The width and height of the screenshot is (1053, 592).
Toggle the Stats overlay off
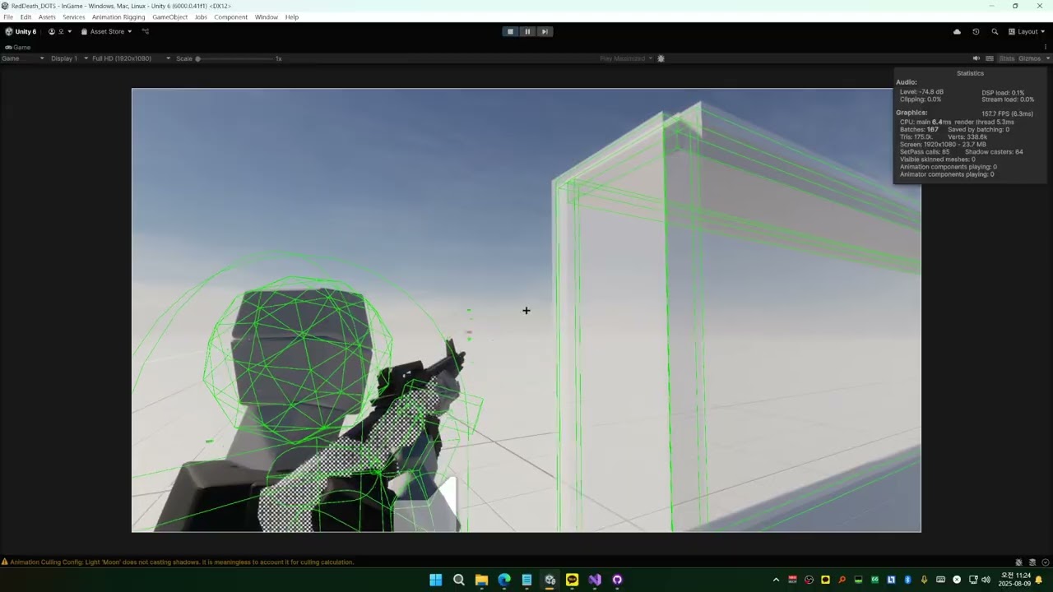pyautogui.click(x=1007, y=58)
